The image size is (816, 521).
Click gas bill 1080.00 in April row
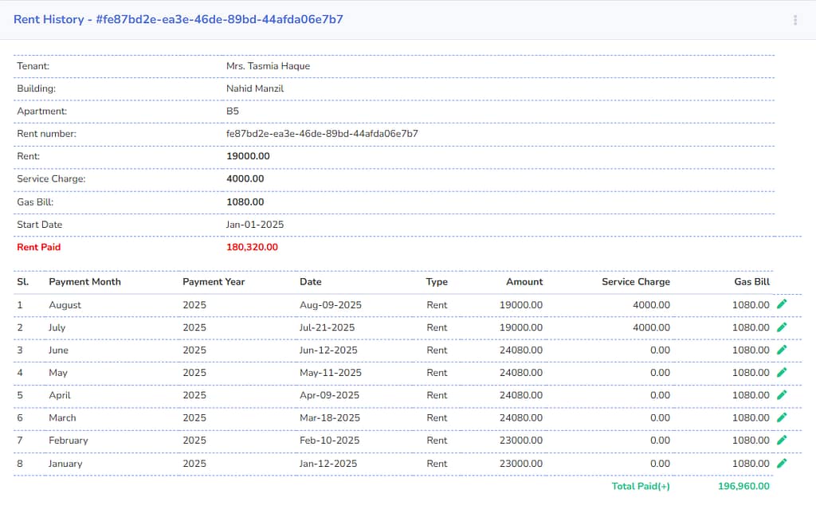[x=751, y=395]
